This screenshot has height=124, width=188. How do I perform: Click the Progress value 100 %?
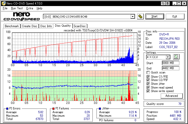click(177, 112)
